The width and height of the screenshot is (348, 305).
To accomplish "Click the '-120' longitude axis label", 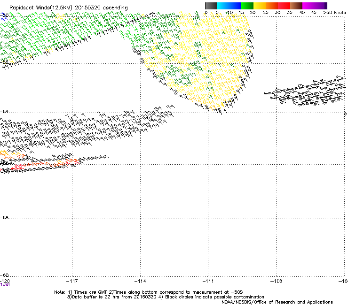I will pyautogui.click(x=5, y=281).
